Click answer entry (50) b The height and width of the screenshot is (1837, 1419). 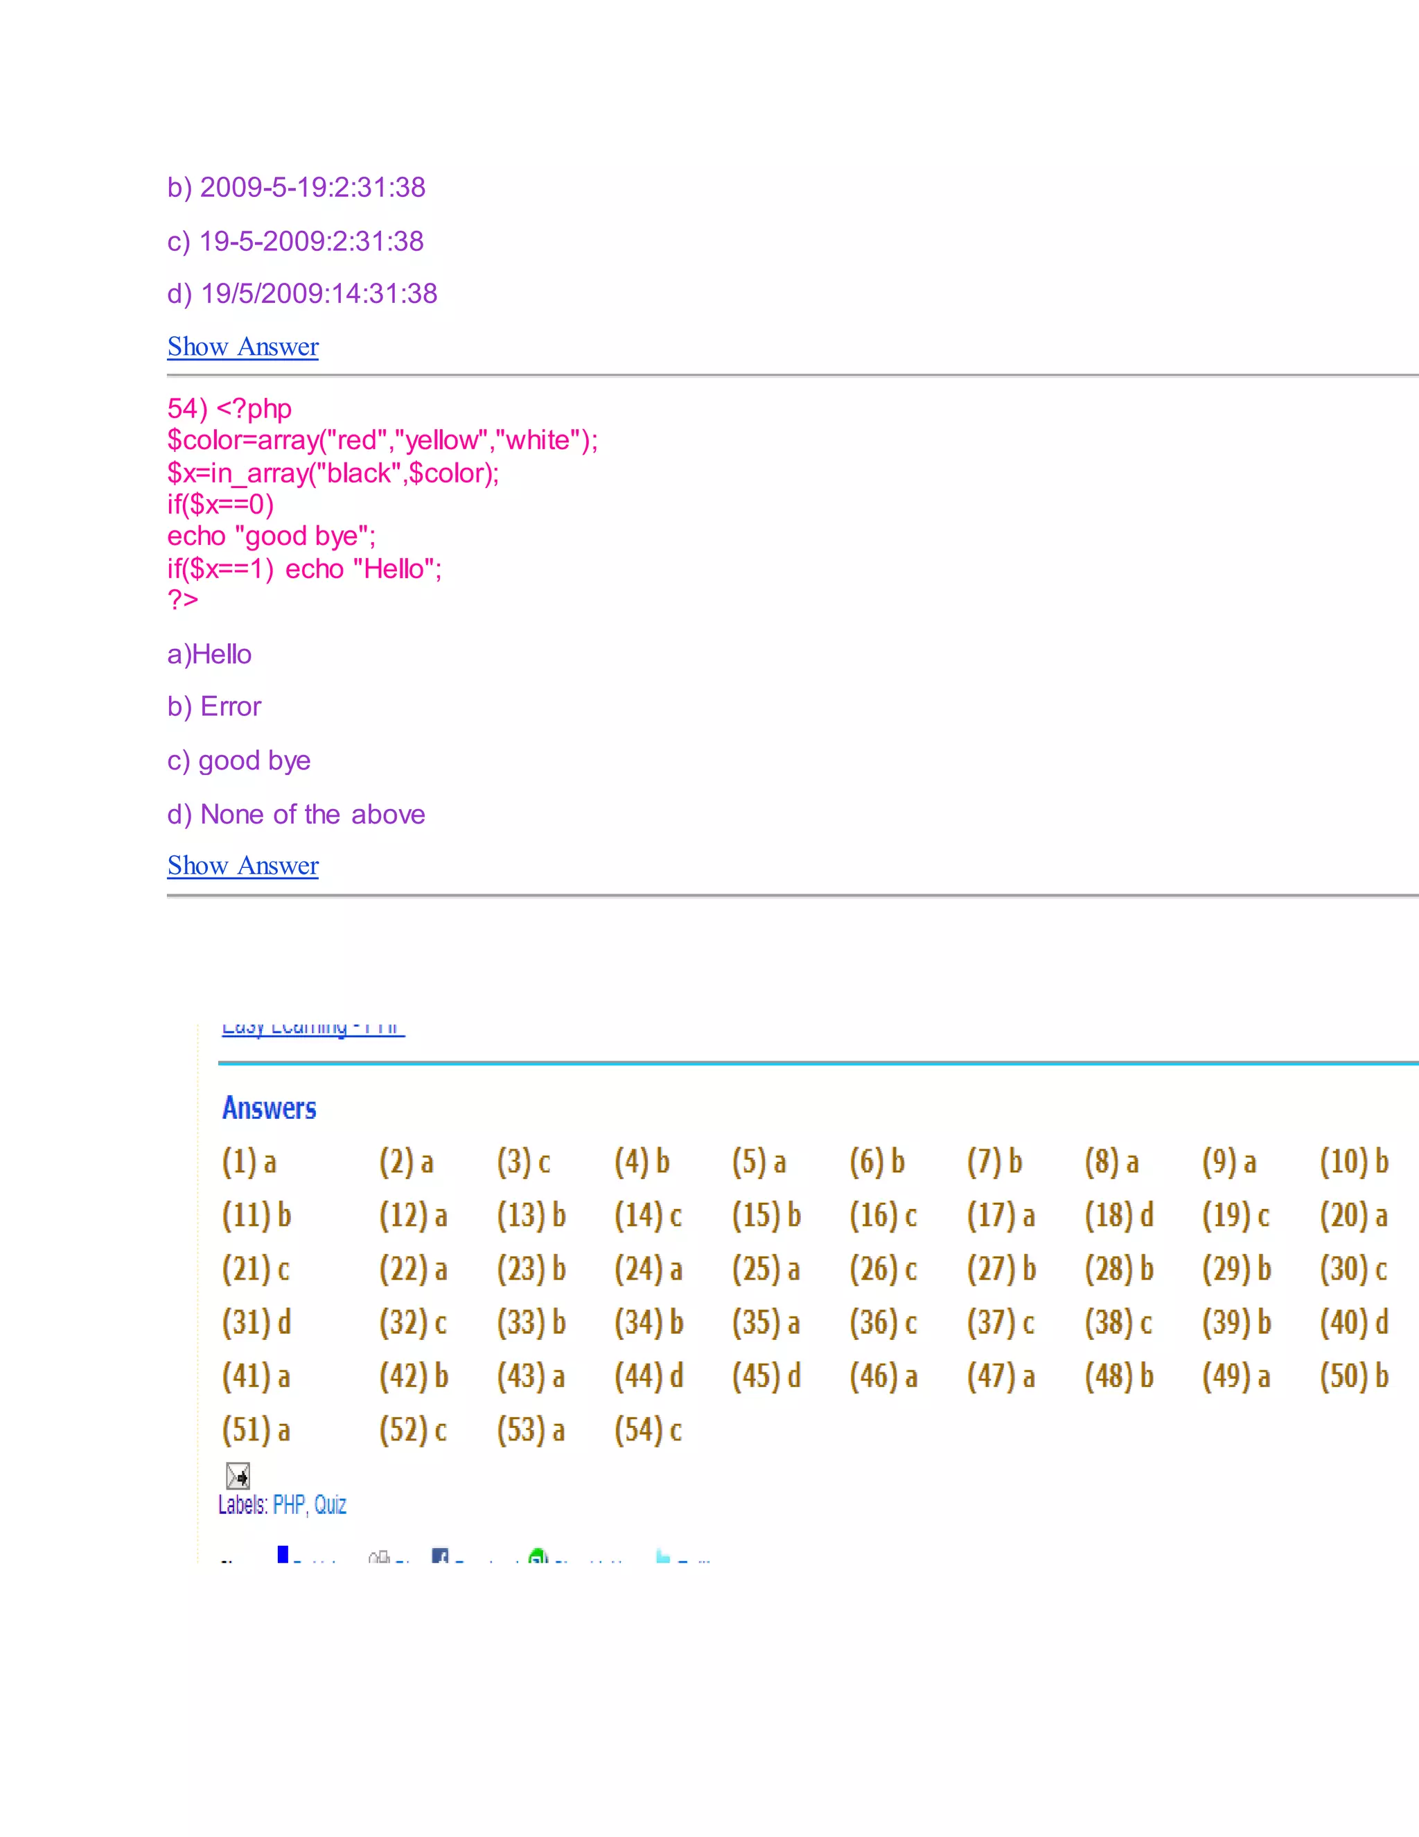[x=1353, y=1376]
